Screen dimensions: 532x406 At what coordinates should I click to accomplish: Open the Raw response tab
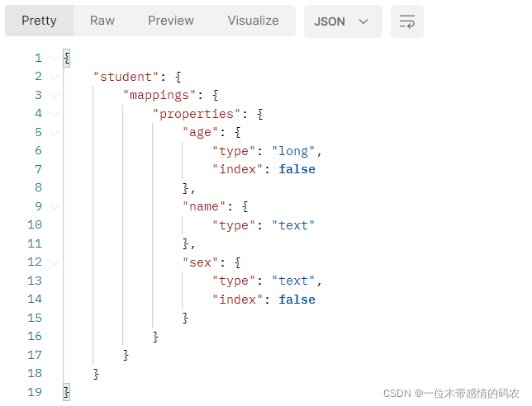click(x=102, y=21)
